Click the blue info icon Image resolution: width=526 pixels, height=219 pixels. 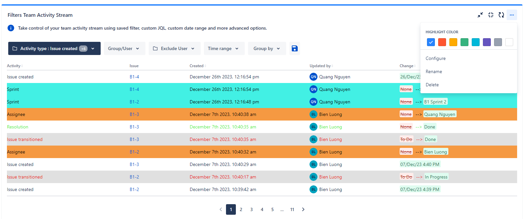coord(11,28)
